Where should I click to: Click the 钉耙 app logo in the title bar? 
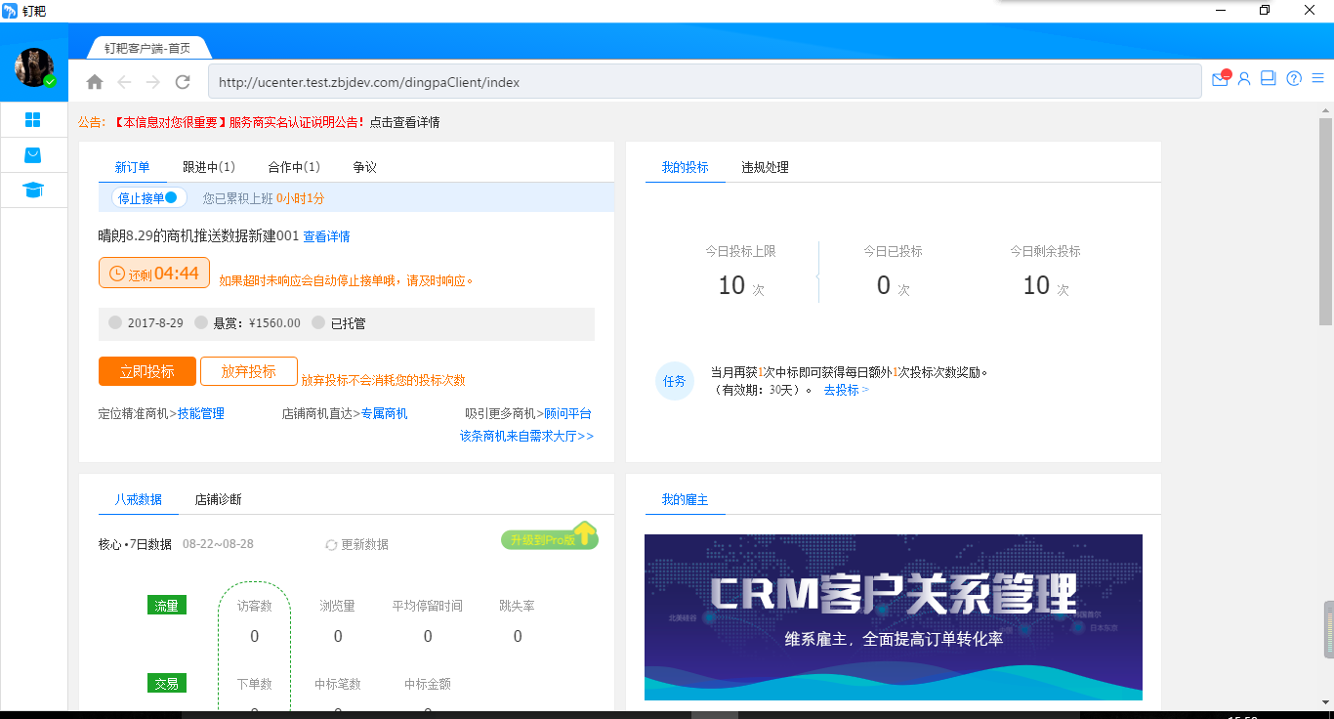point(11,11)
